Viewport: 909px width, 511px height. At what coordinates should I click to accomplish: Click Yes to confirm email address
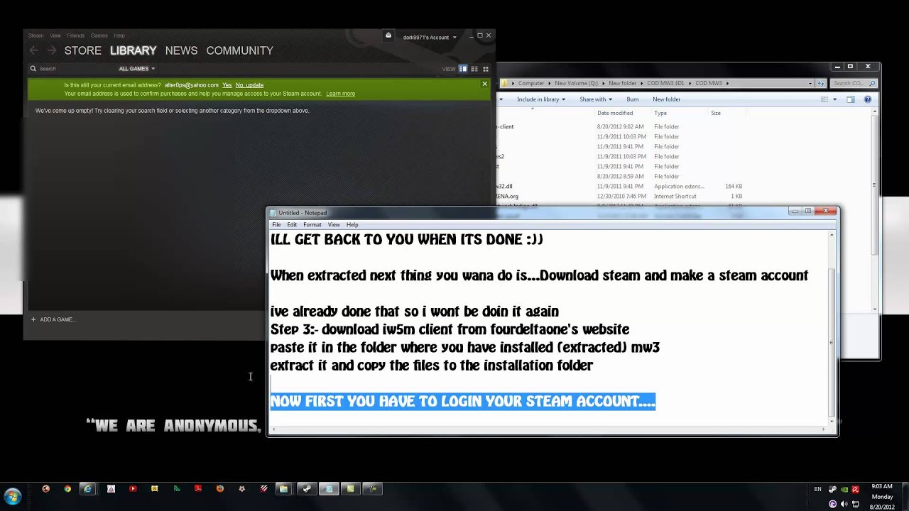pyautogui.click(x=227, y=85)
